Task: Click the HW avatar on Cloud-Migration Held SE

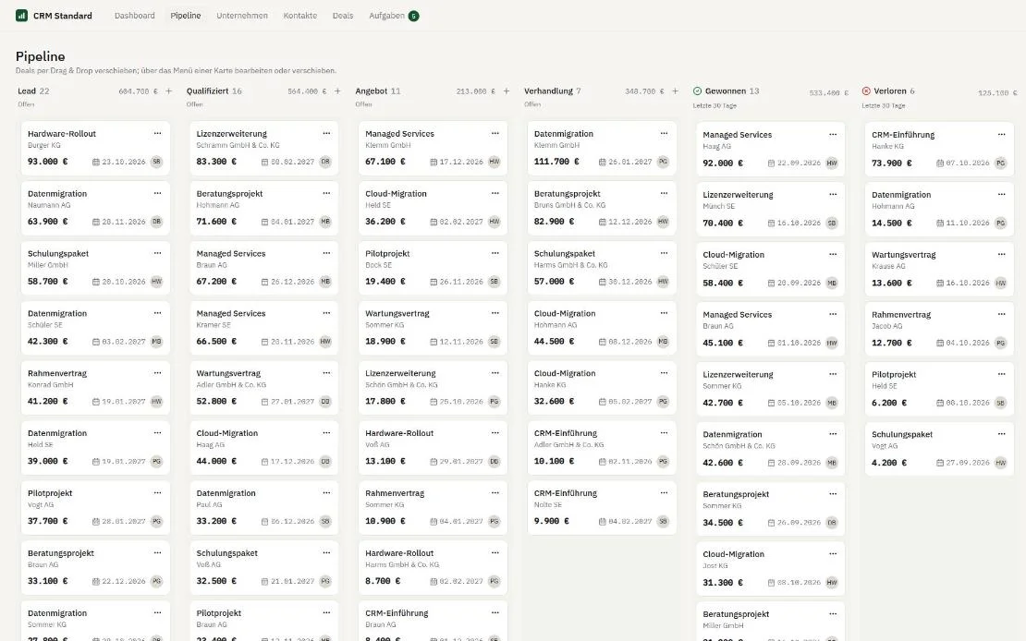Action: 494,222
